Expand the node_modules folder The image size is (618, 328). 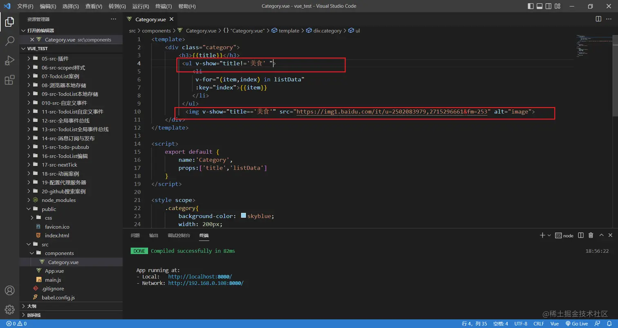[71, 200]
